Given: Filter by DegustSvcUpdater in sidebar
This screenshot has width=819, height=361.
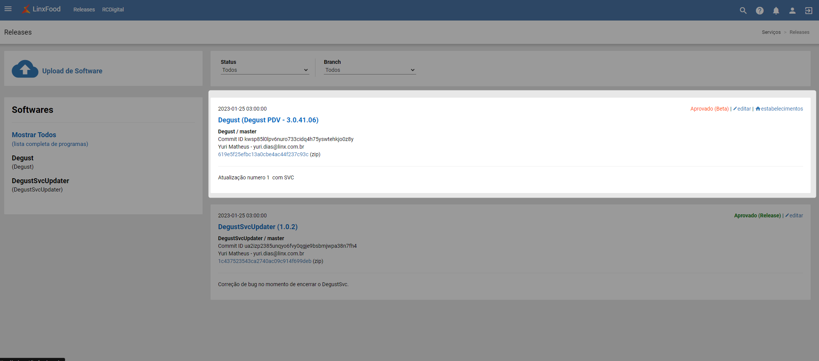Looking at the screenshot, I should [40, 181].
